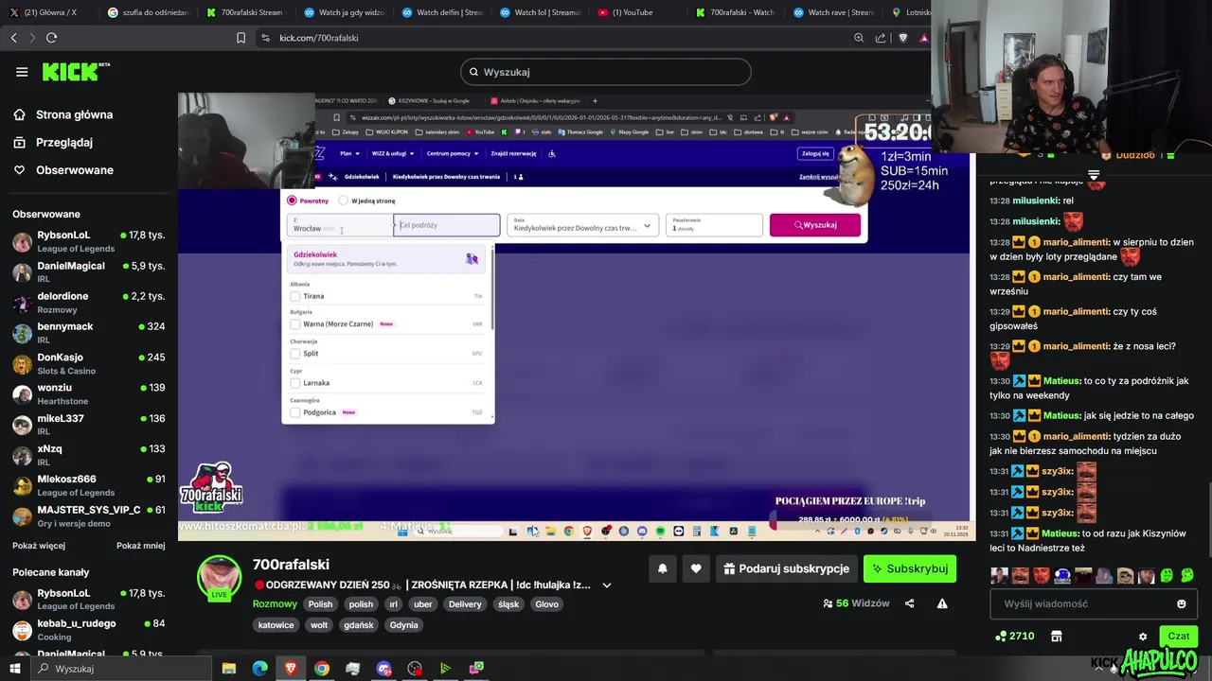Viewport: 1212px width, 681px height.
Task: Reload the page with refresh icon
Action: [51, 38]
